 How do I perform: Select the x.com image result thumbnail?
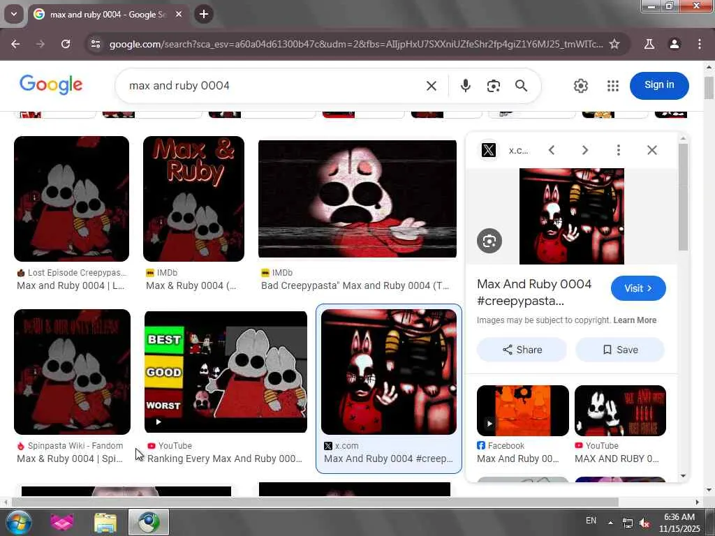[x=388, y=372]
